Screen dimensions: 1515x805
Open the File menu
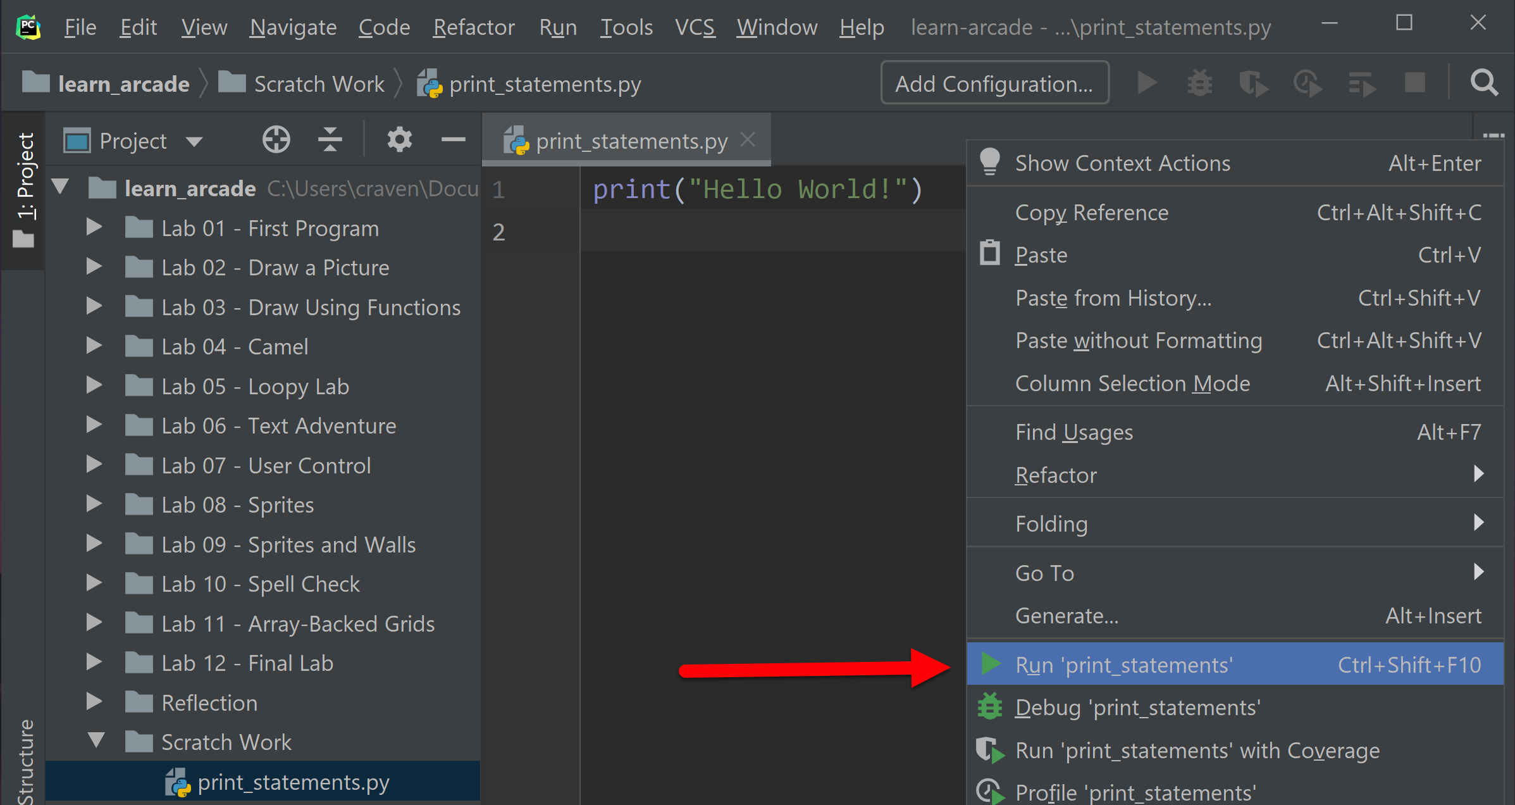(80, 27)
